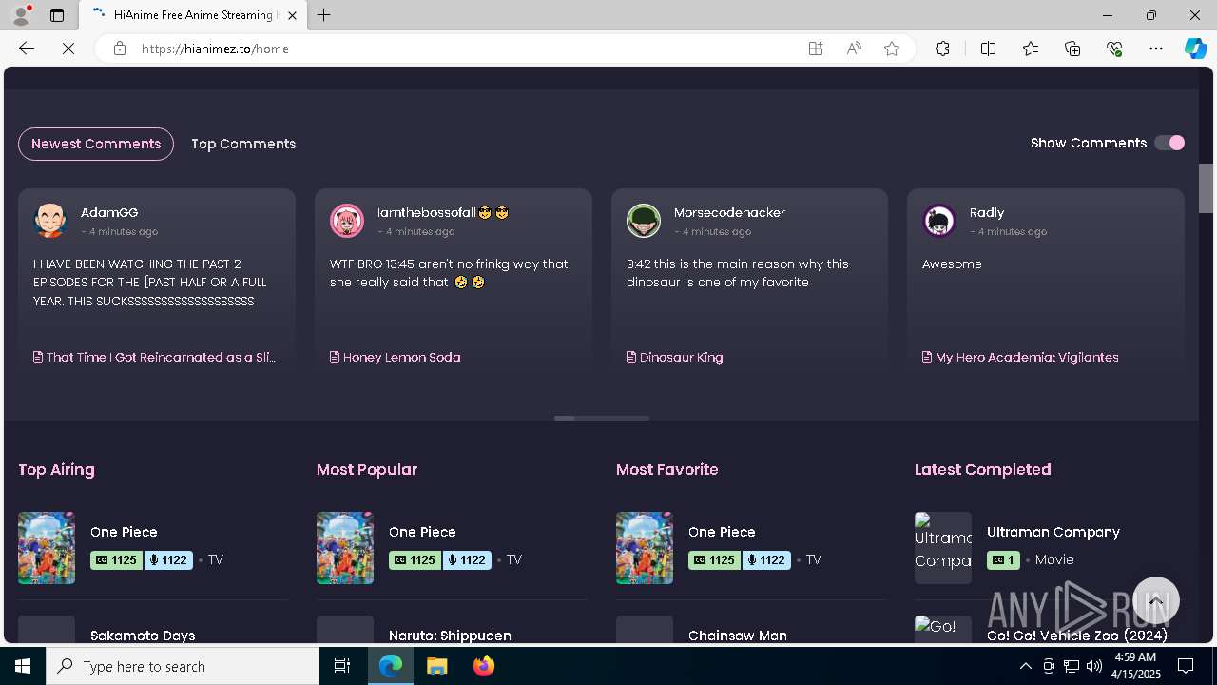Image resolution: width=1217 pixels, height=685 pixels.
Task: Activate Read aloud icon
Action: (854, 49)
